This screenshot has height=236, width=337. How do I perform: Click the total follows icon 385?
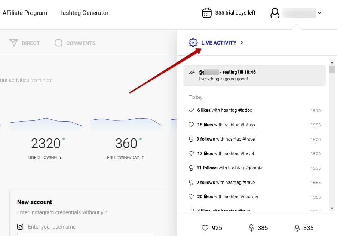[x=251, y=228]
